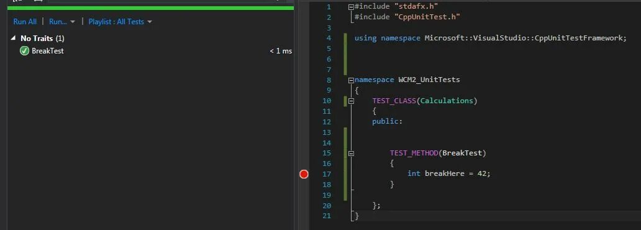
Task: Click the 'int' keyword on line 17
Action: coord(414,173)
